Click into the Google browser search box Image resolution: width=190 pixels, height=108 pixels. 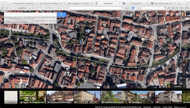click(x=150, y=8)
